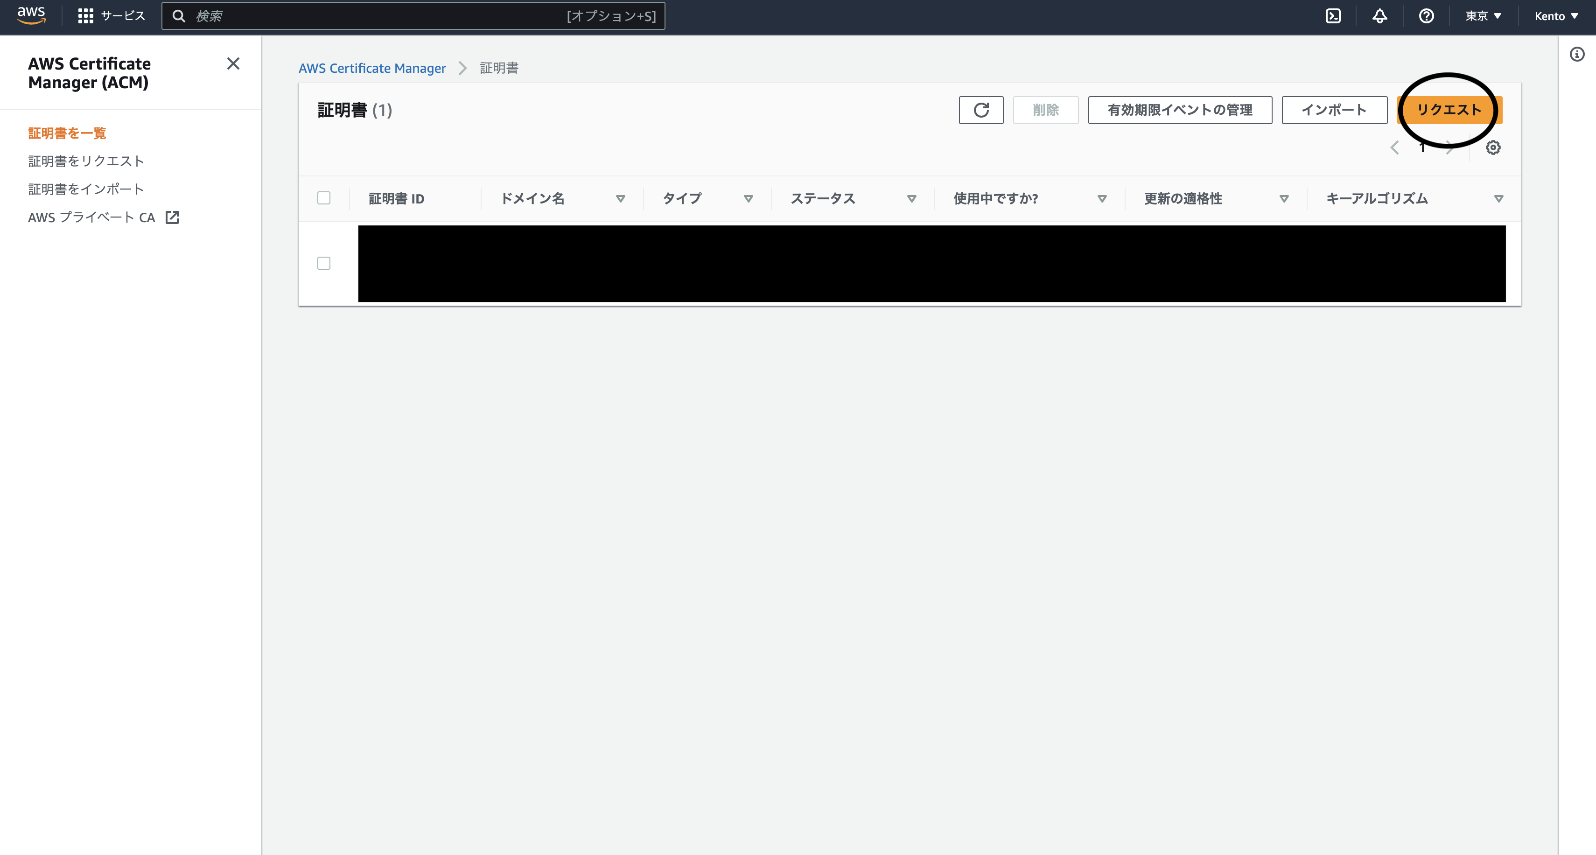
Task: Select 証明書をインポート in sidebar
Action: pyautogui.click(x=85, y=189)
